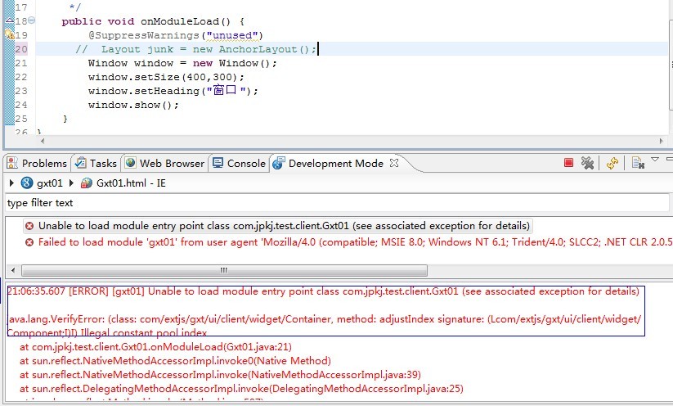The height and width of the screenshot is (406, 673).
Task: Click code line 'Window window = new Window();'
Action: (x=182, y=63)
